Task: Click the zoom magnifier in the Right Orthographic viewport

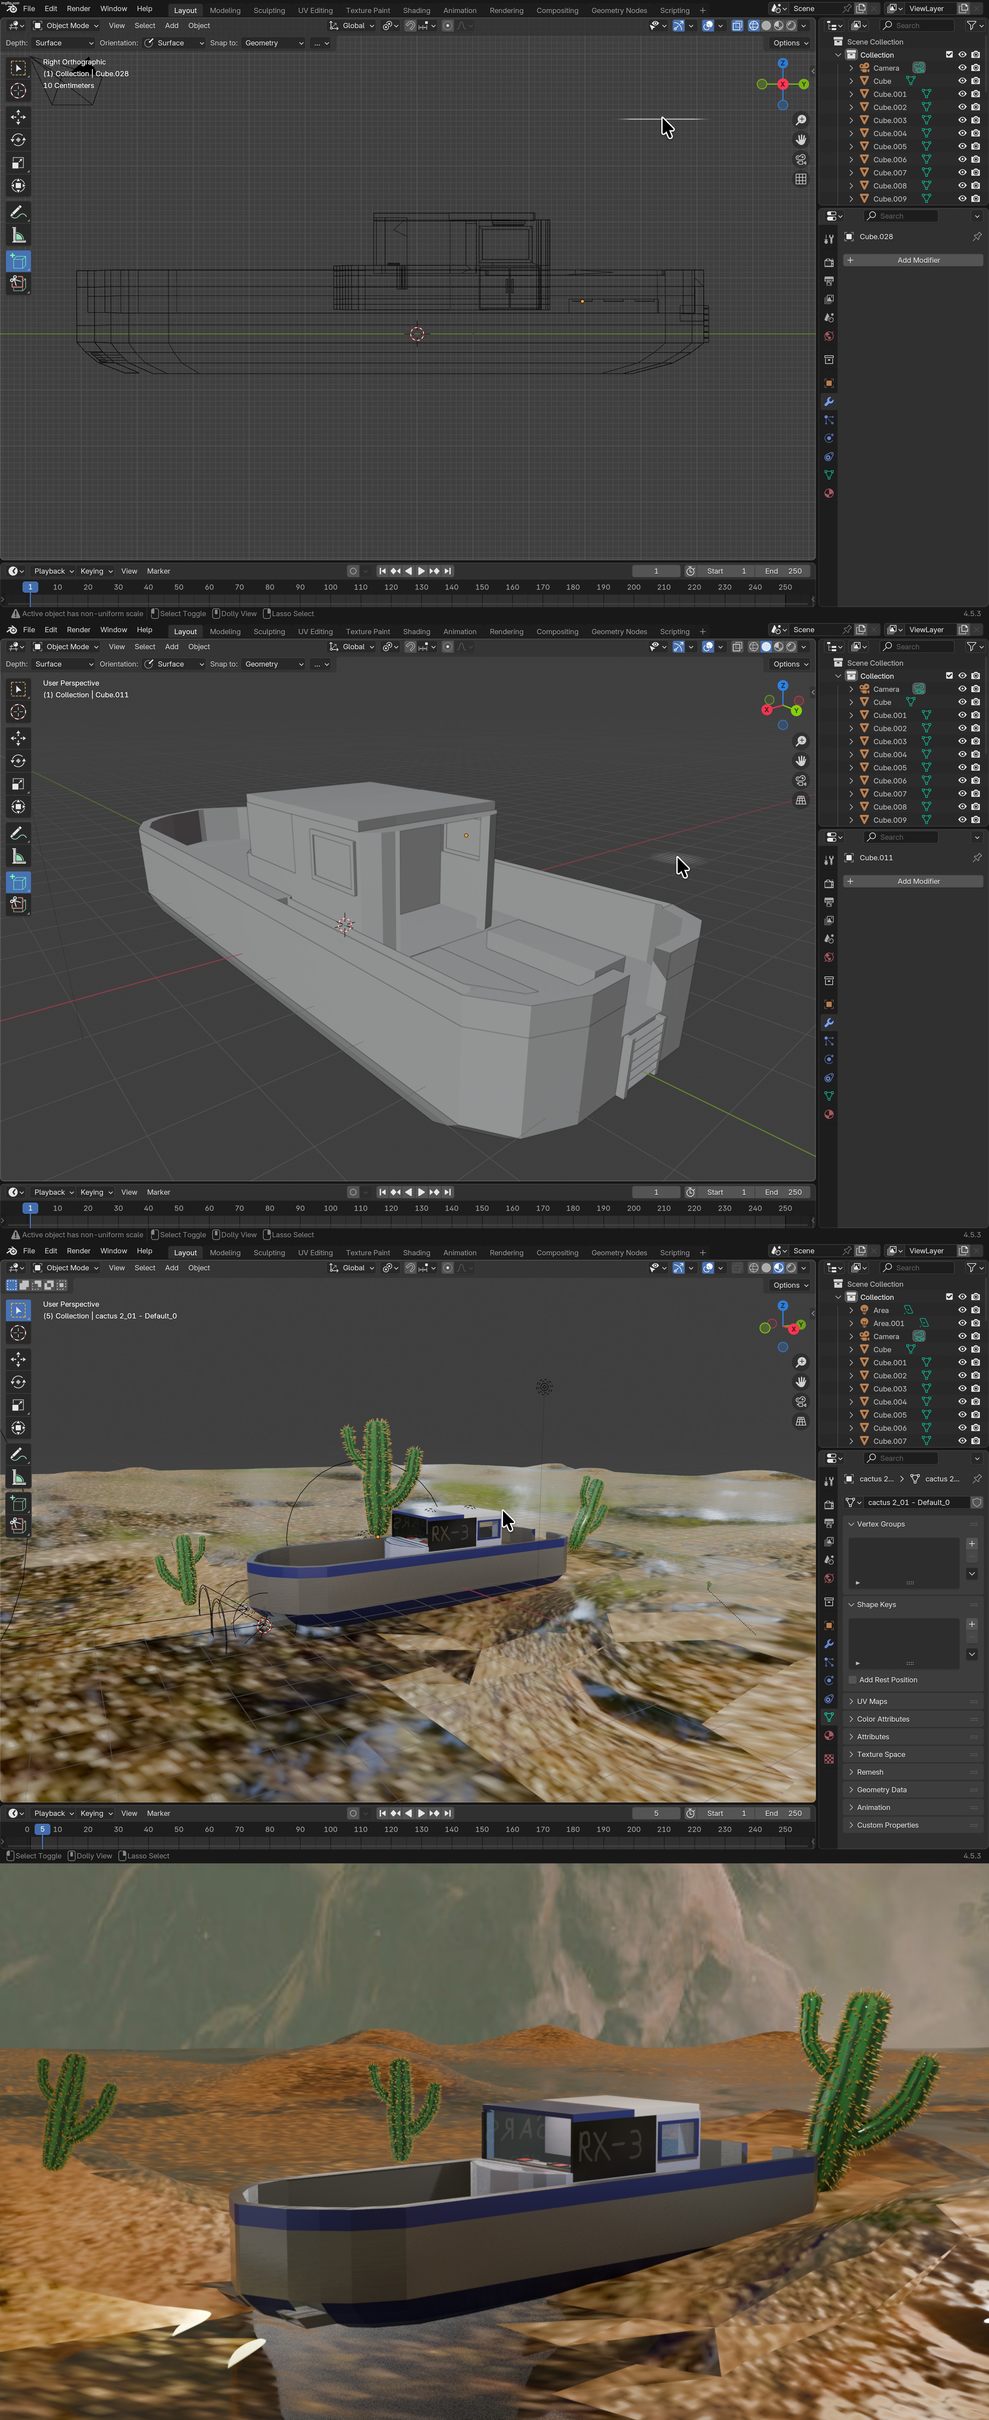Action: coord(801,120)
